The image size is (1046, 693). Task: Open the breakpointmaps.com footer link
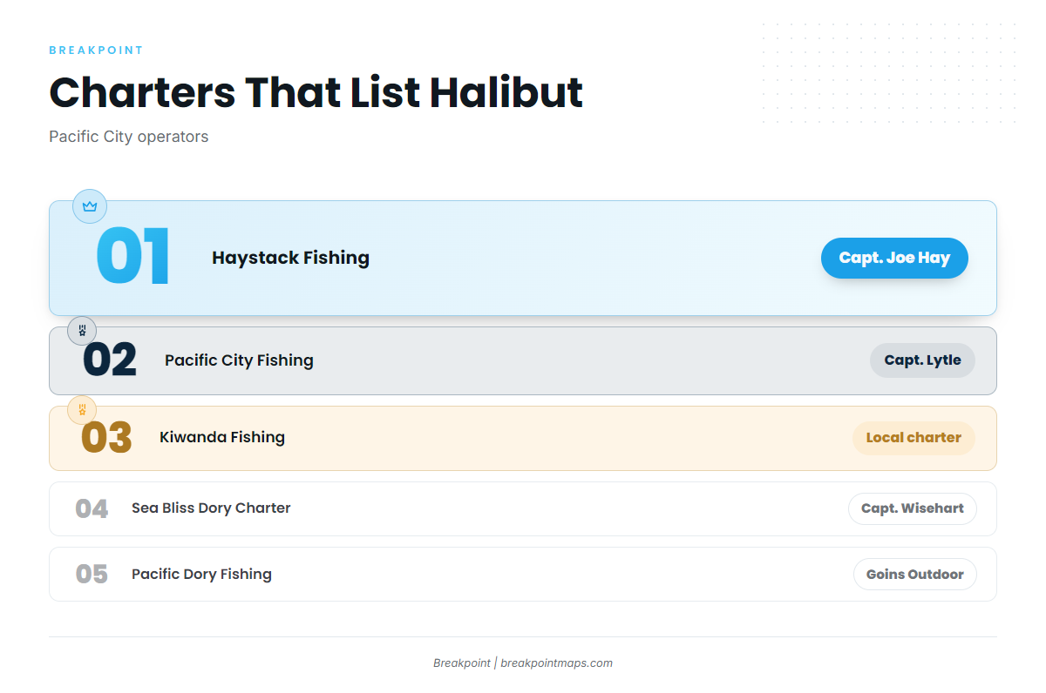(556, 663)
